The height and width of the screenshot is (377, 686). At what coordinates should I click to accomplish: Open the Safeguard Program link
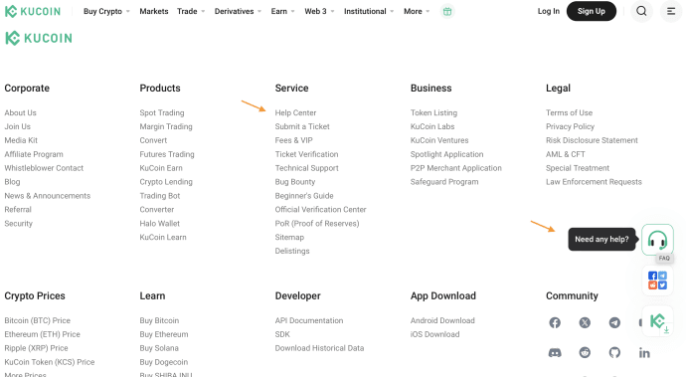point(444,182)
